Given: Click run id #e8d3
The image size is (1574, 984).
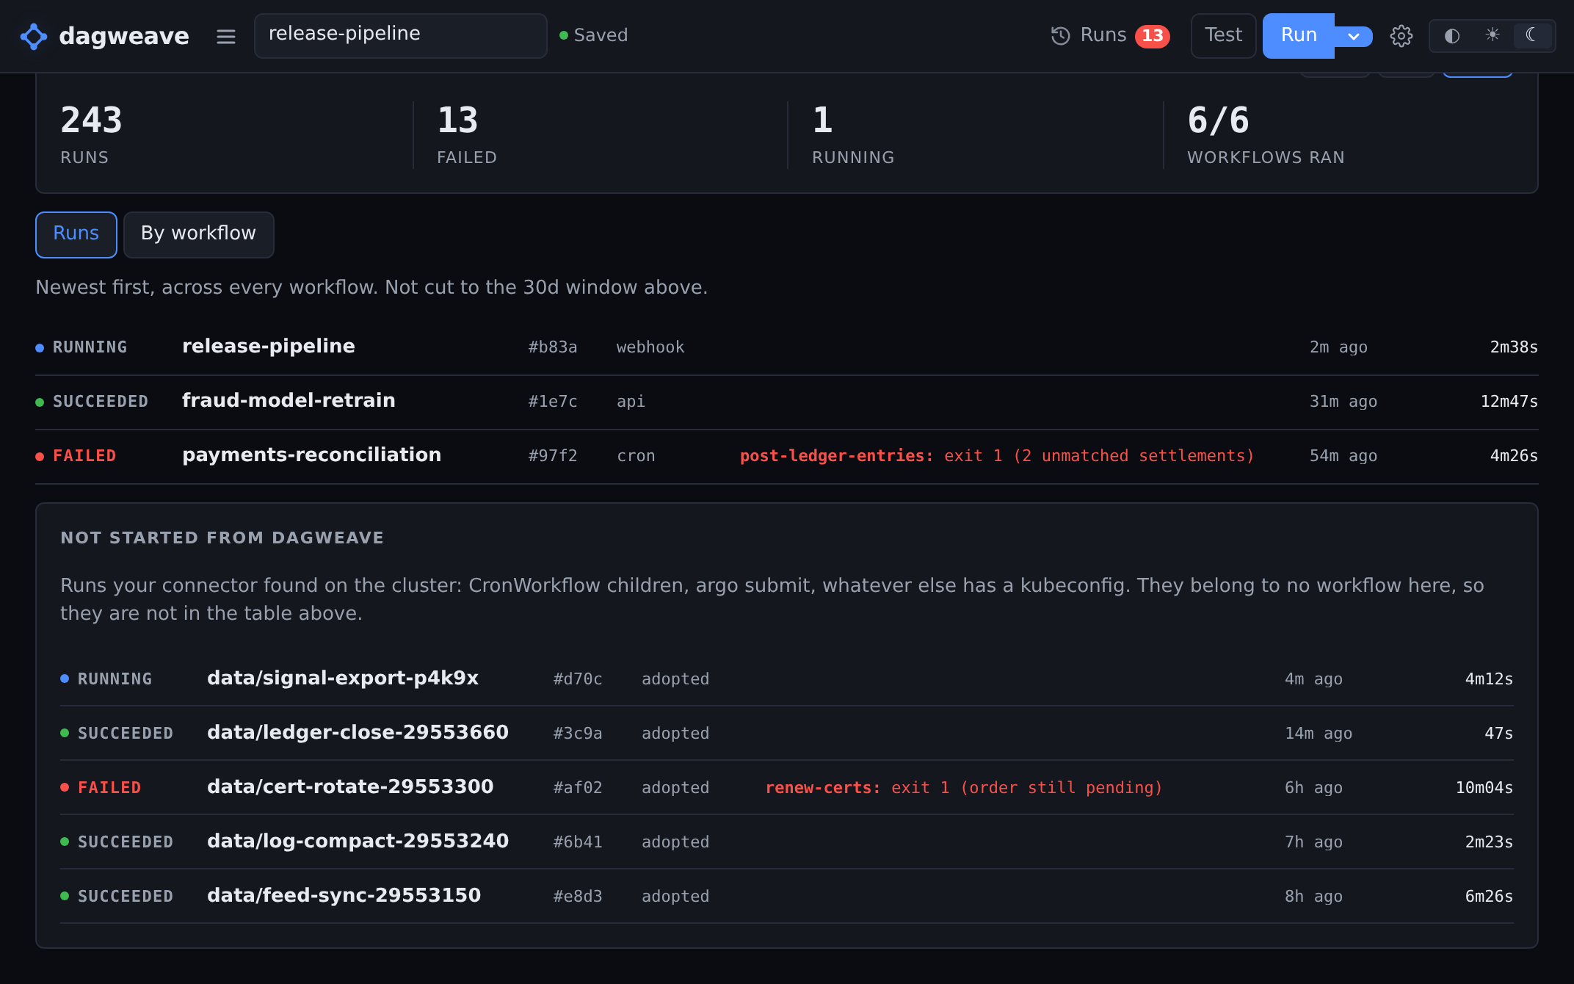Looking at the screenshot, I should tap(578, 897).
